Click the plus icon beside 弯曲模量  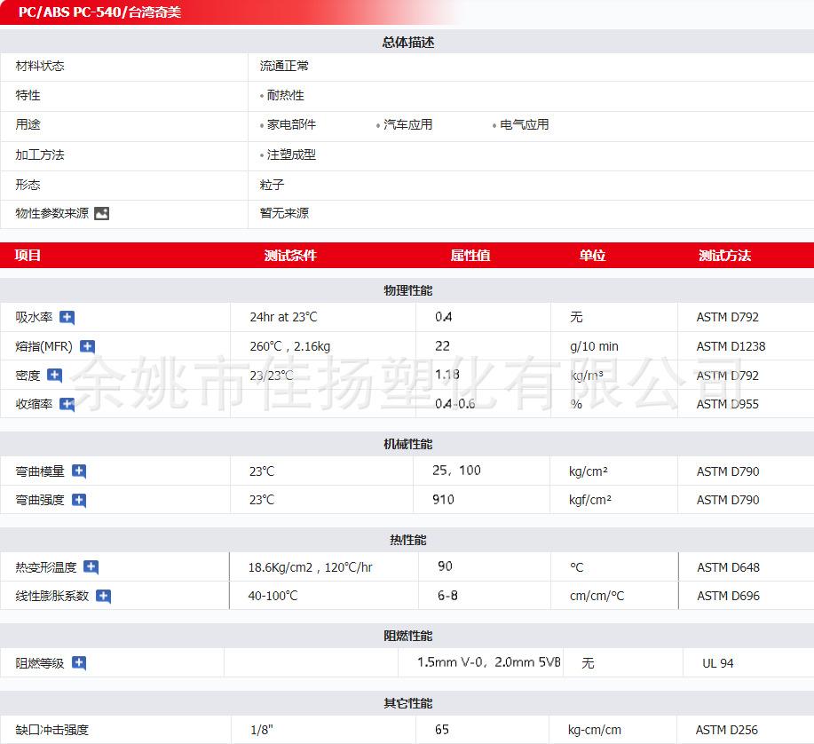[79, 471]
